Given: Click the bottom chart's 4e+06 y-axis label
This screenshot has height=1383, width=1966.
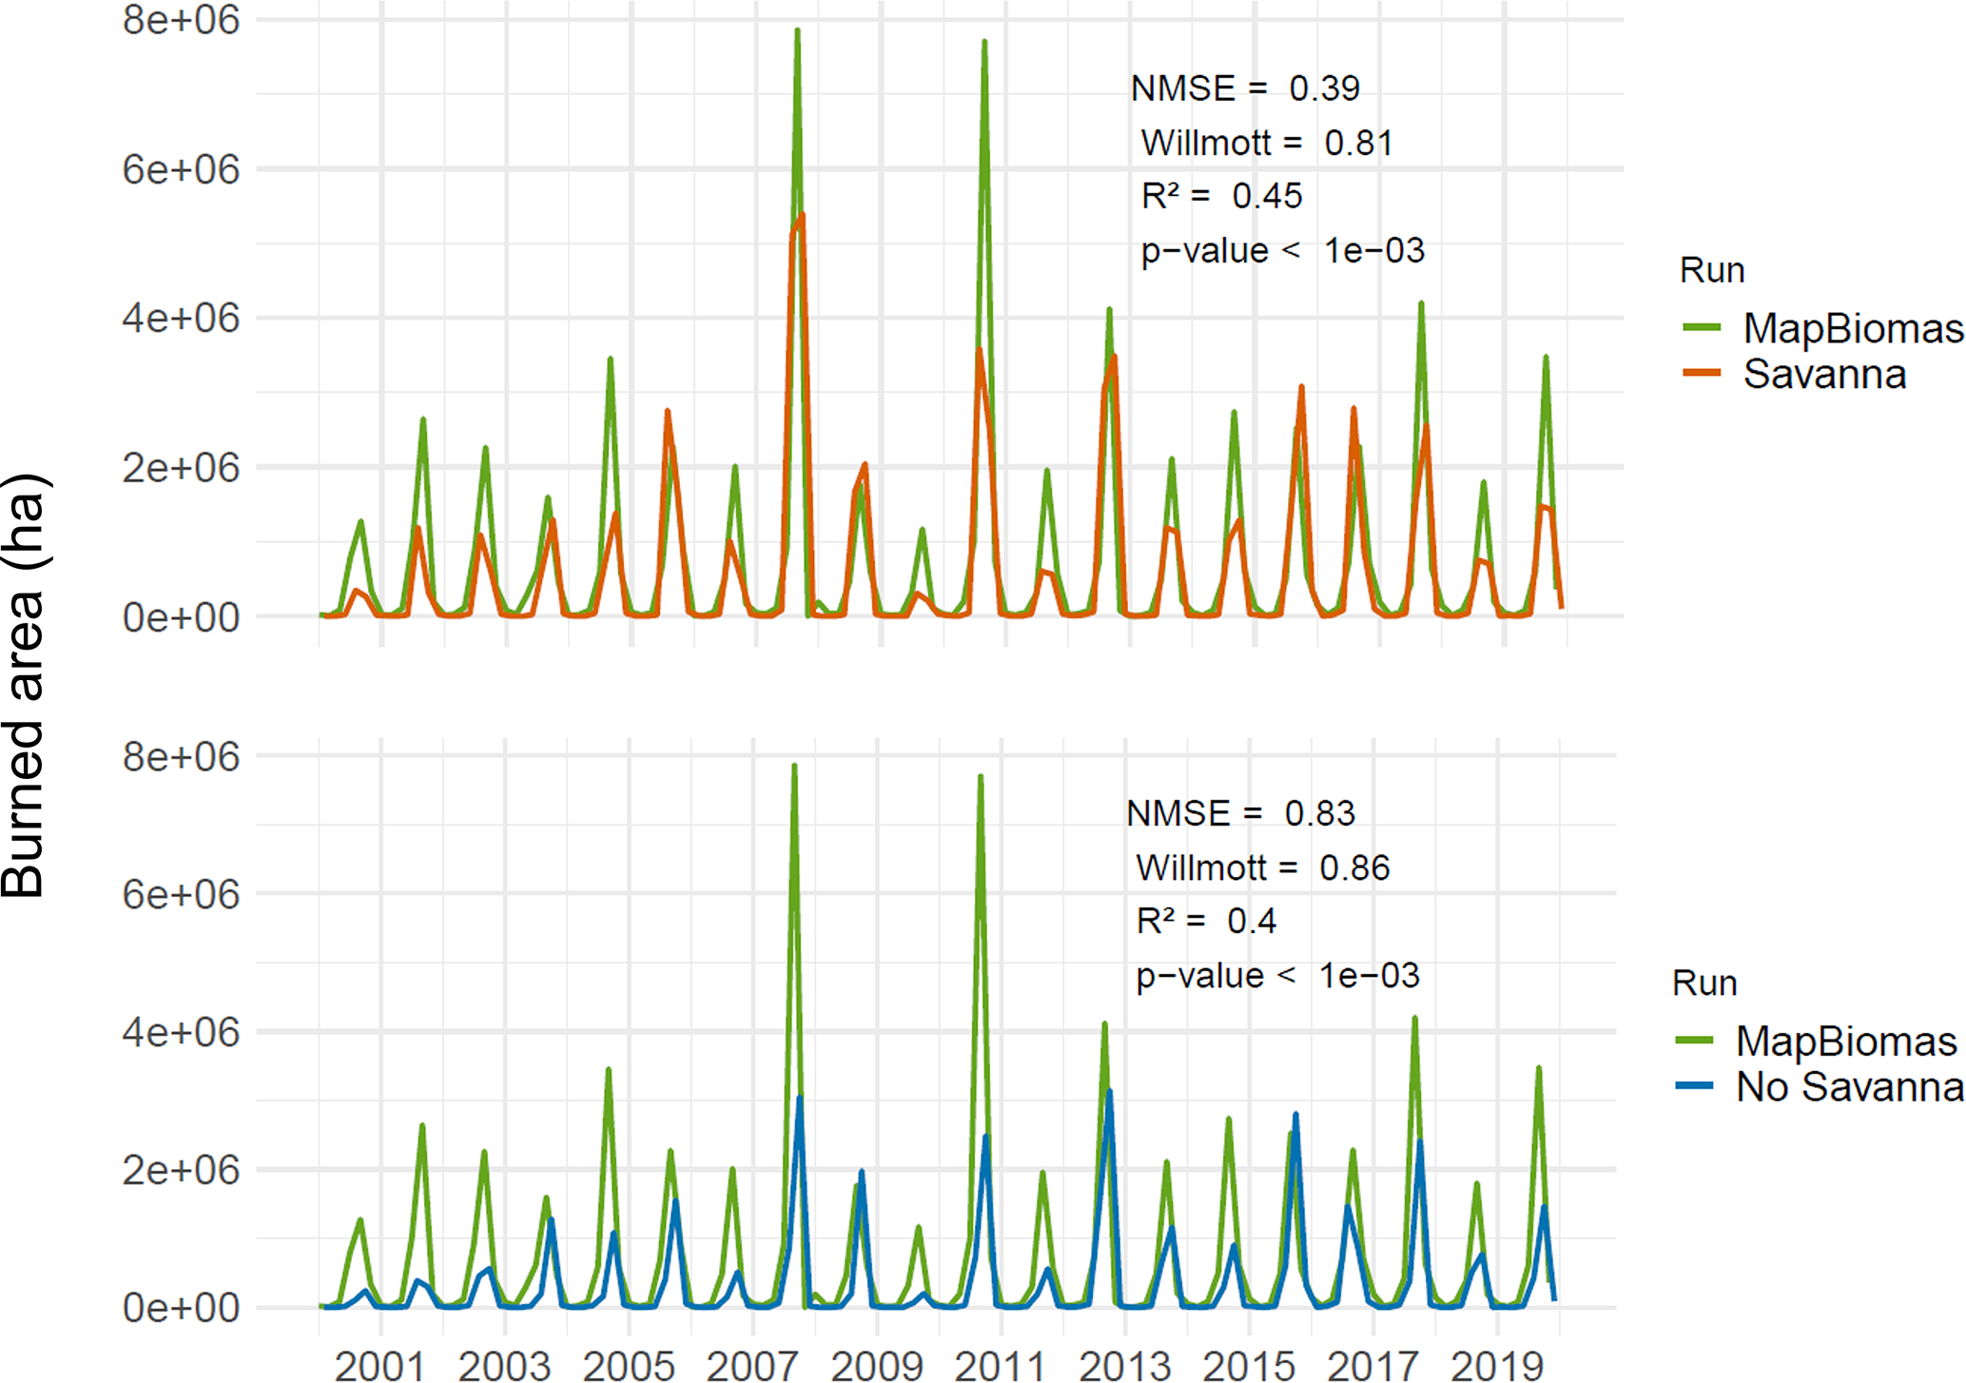Looking at the screenshot, I should tap(181, 1032).
